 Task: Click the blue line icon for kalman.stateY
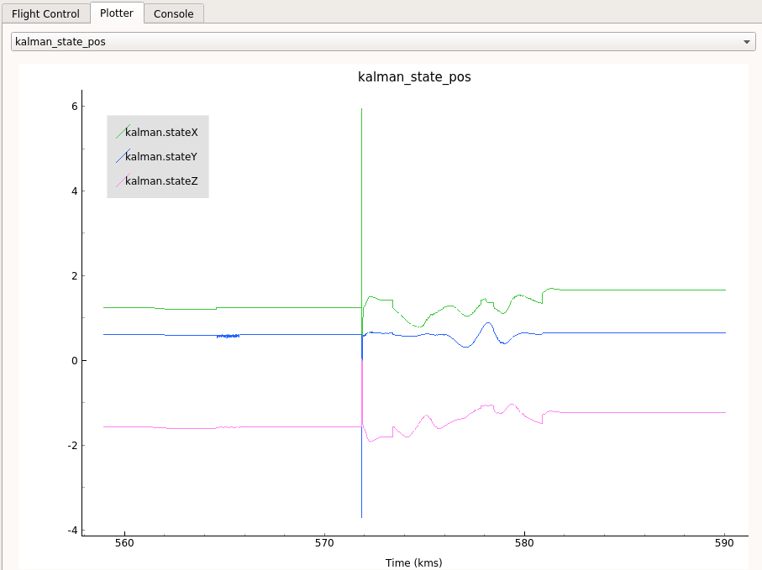pyautogui.click(x=123, y=156)
